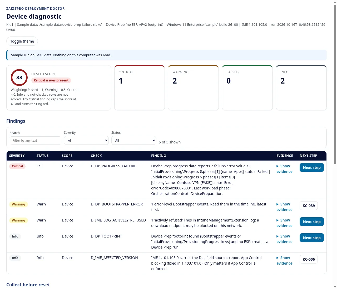Select the Passed summary card
This screenshot has height=289, width=337.
coord(247,88)
